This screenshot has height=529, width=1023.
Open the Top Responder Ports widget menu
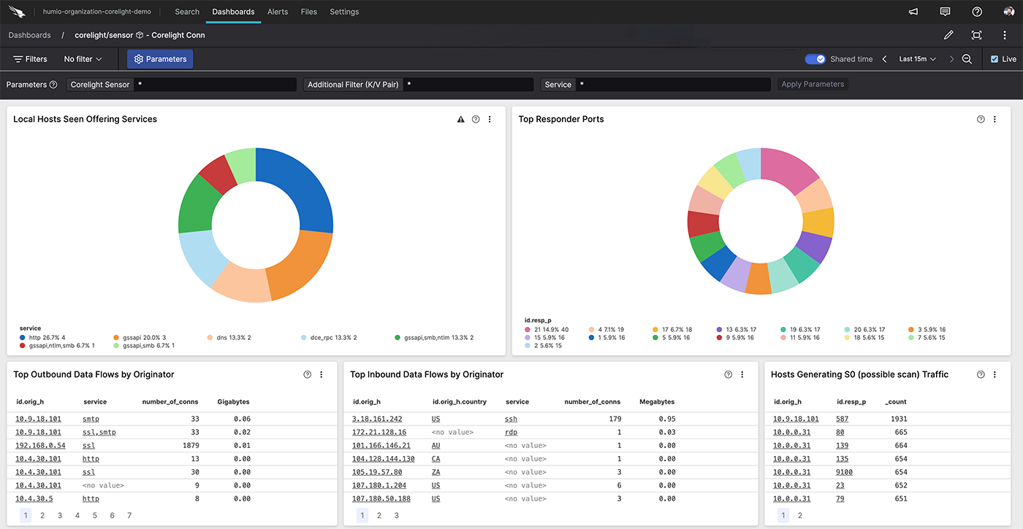[995, 119]
